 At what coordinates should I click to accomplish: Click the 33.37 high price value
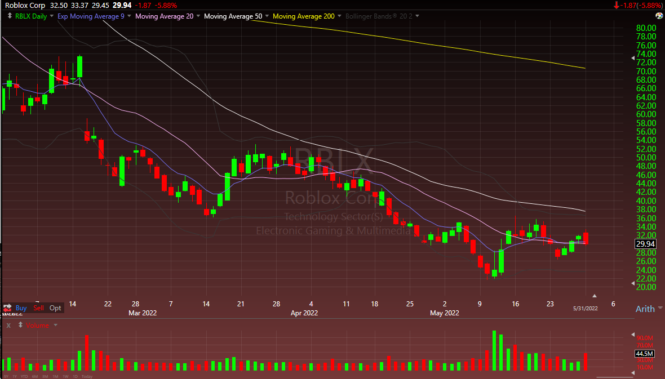[x=79, y=5]
